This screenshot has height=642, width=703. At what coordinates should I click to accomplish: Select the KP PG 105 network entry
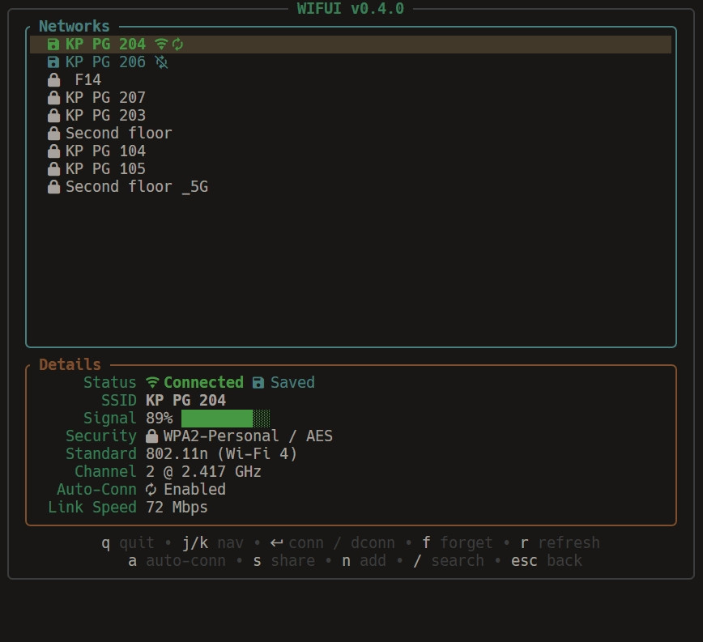pyautogui.click(x=105, y=169)
